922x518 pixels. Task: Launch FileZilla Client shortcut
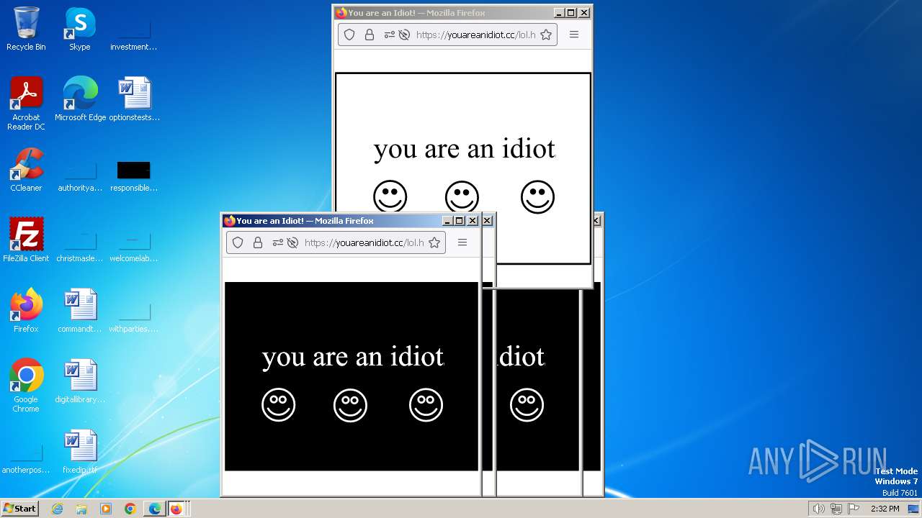[26, 240]
